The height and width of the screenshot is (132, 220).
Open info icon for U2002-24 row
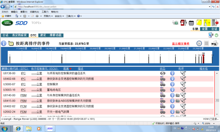pyautogui.click(x=172, y=112)
